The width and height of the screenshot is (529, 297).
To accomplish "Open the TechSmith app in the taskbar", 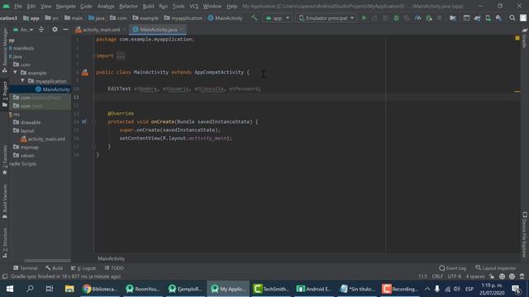I will (271, 289).
